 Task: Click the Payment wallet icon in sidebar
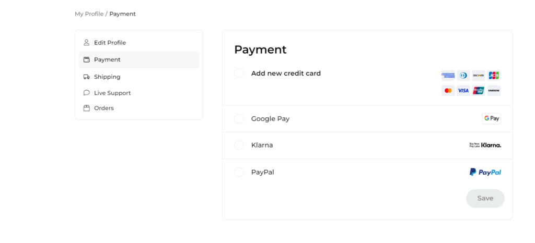click(87, 59)
